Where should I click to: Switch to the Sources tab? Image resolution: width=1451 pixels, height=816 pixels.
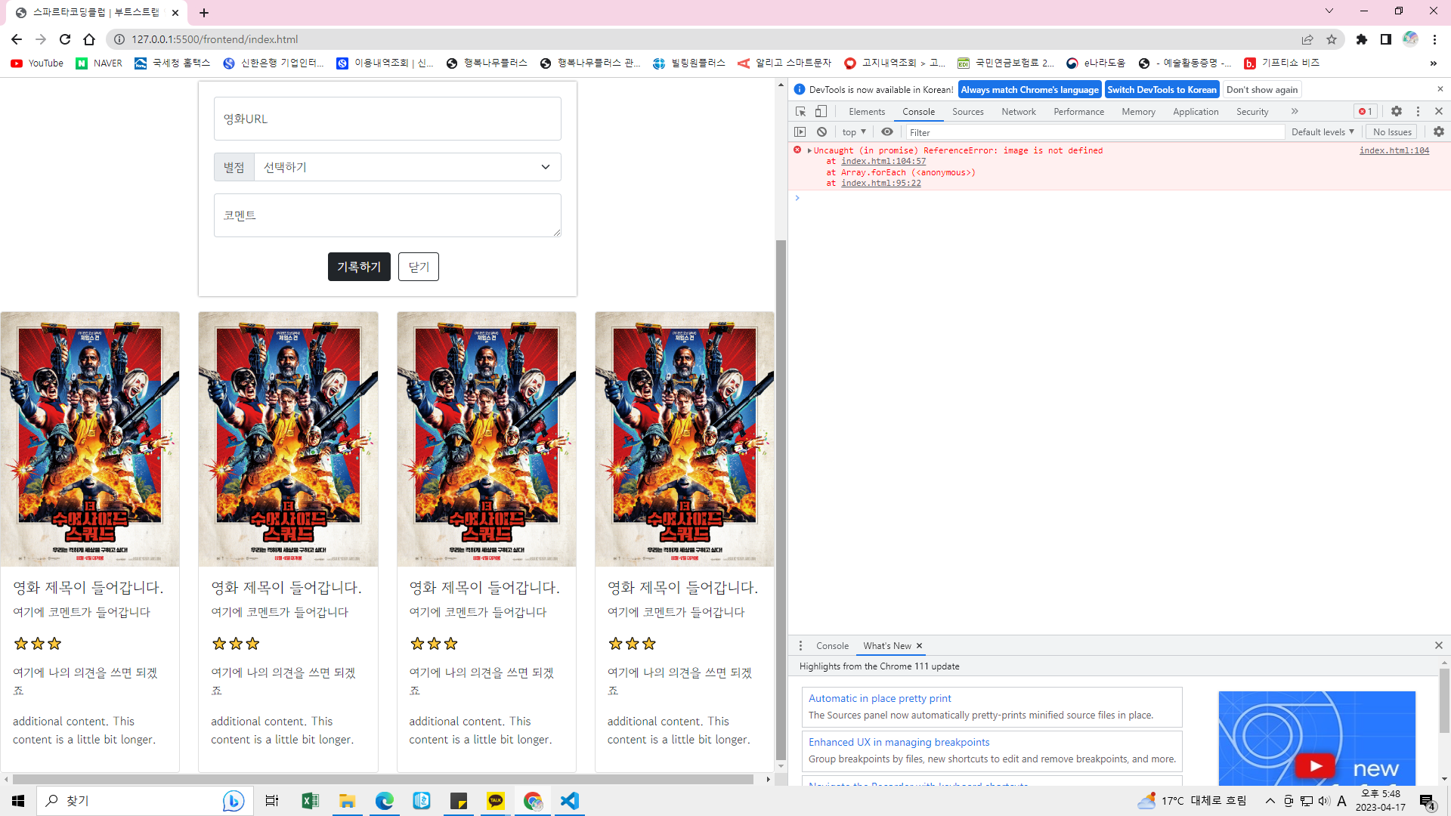pos(968,112)
